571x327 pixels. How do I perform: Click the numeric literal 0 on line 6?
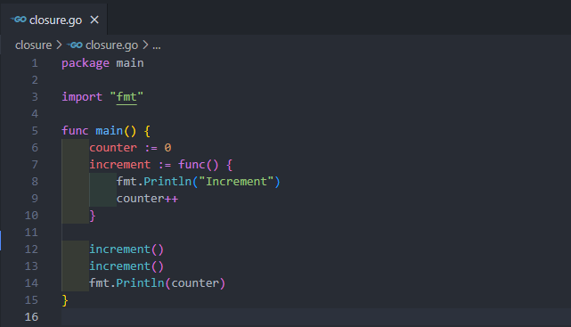(x=167, y=148)
